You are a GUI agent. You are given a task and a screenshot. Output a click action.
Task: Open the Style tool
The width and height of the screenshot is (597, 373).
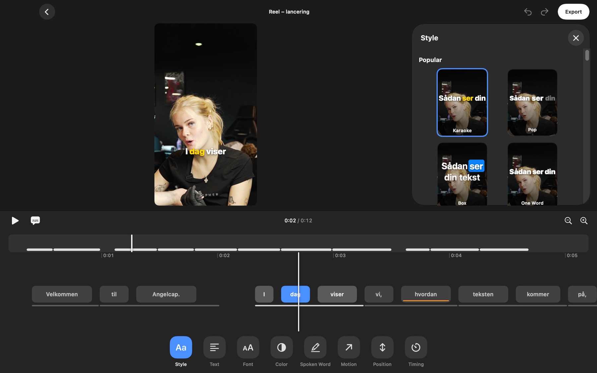click(x=181, y=347)
